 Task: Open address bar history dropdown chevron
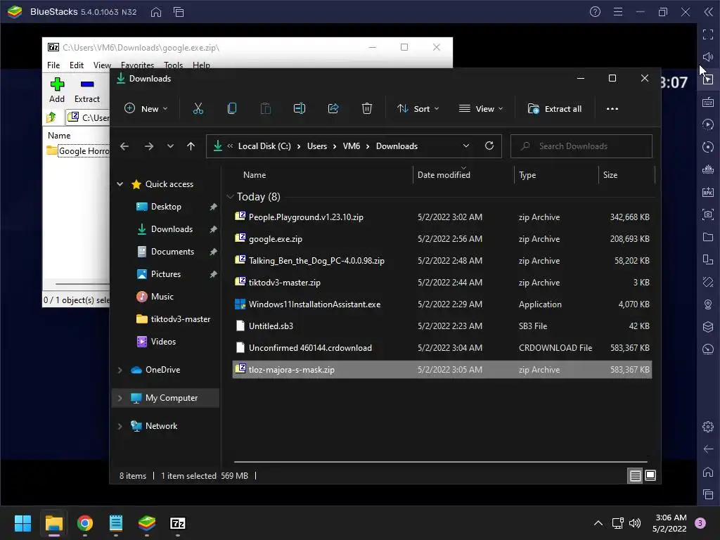pyautogui.click(x=466, y=146)
